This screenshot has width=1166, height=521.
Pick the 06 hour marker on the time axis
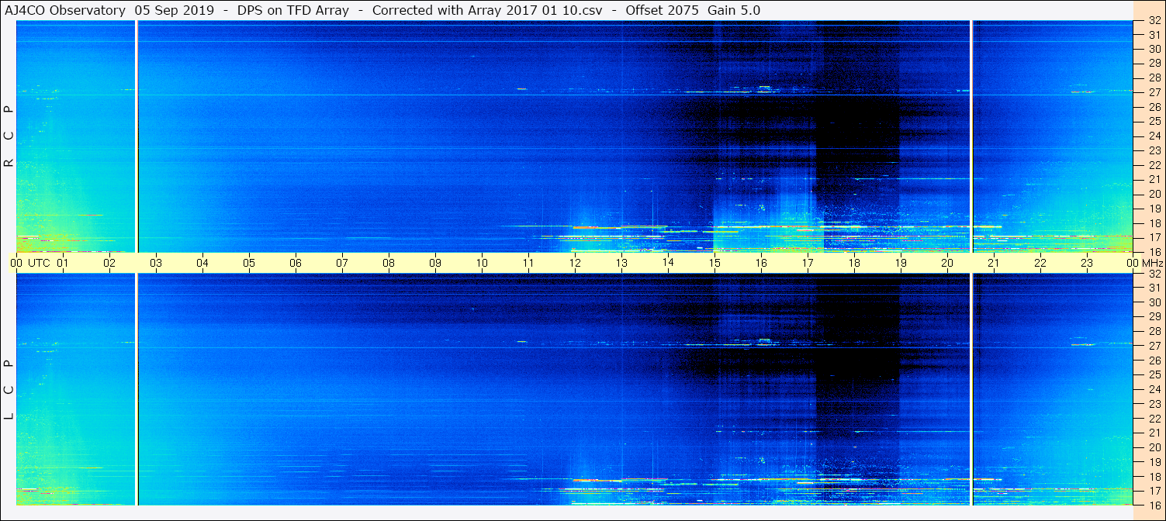coord(296,263)
